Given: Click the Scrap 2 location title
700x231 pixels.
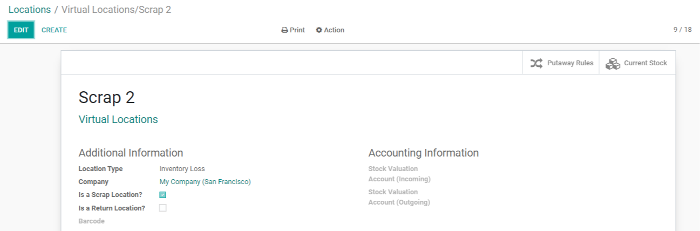Looking at the screenshot, I should point(106,98).
